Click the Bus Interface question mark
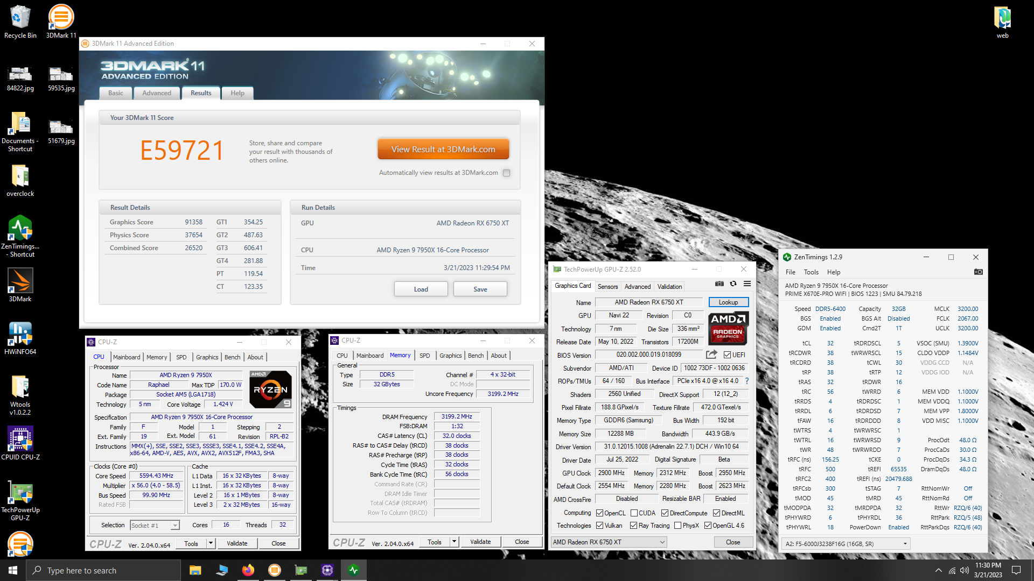 point(746,381)
